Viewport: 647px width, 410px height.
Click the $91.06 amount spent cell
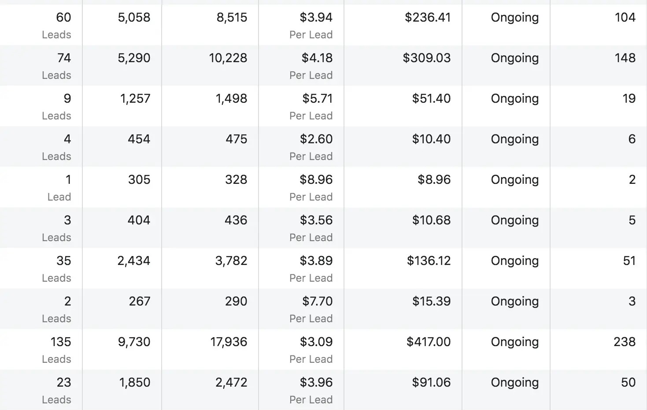pyautogui.click(x=403, y=390)
